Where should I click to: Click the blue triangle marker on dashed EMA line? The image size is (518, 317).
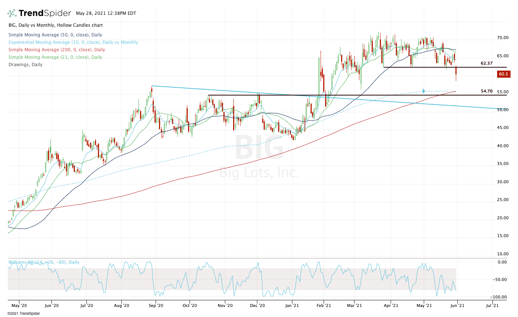coord(423,91)
